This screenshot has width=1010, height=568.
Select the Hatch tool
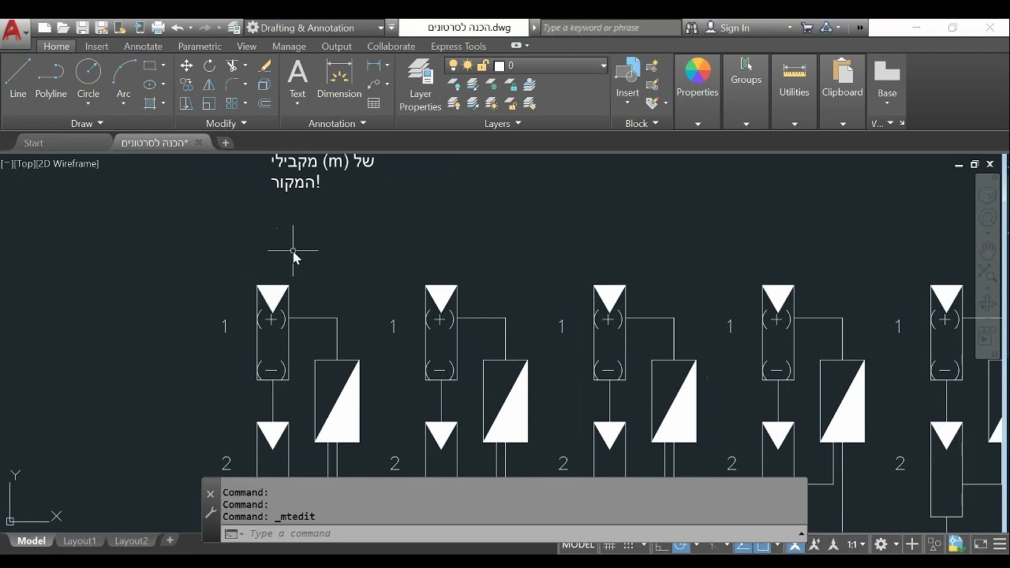pos(150,103)
